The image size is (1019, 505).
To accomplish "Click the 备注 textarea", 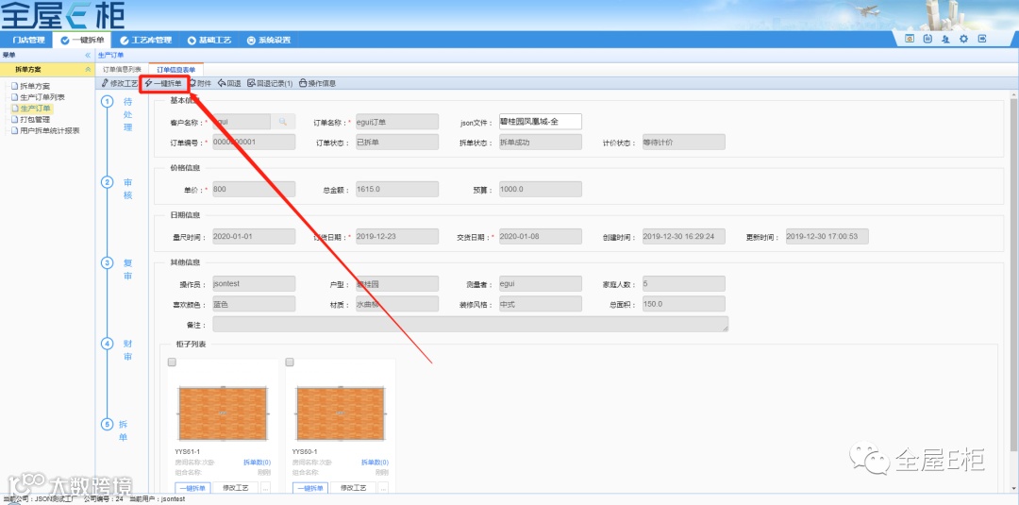I will pos(470,325).
